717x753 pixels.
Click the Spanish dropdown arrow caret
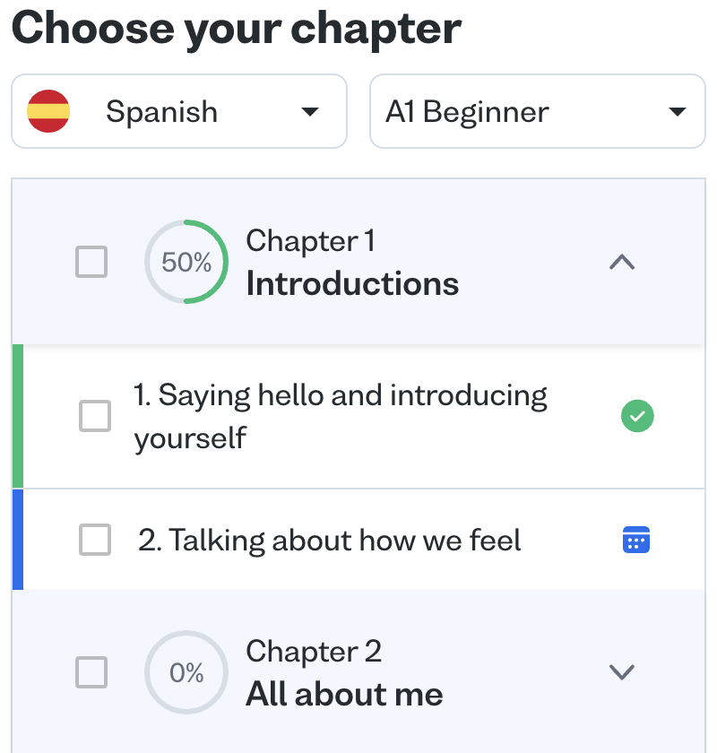pyautogui.click(x=309, y=112)
